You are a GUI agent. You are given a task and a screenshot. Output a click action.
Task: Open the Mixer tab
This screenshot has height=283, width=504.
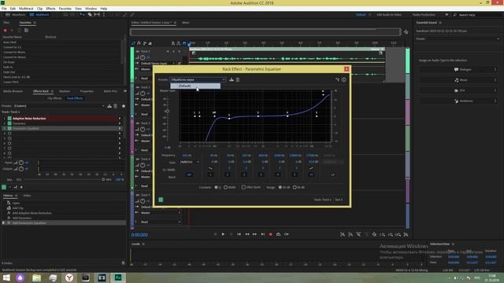(186, 23)
